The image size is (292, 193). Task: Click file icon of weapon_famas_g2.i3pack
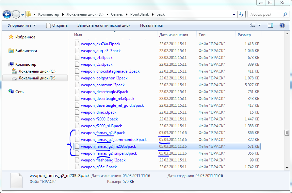coord(77,133)
